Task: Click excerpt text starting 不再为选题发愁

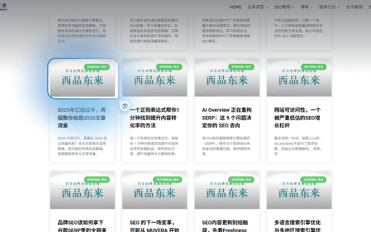Action: [298, 28]
